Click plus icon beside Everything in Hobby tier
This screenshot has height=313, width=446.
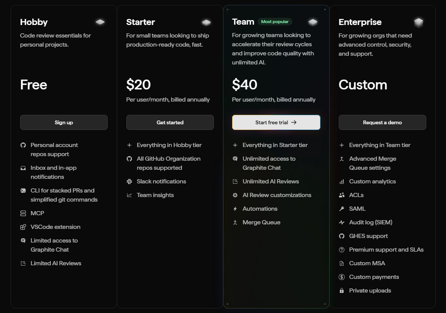[x=129, y=145]
